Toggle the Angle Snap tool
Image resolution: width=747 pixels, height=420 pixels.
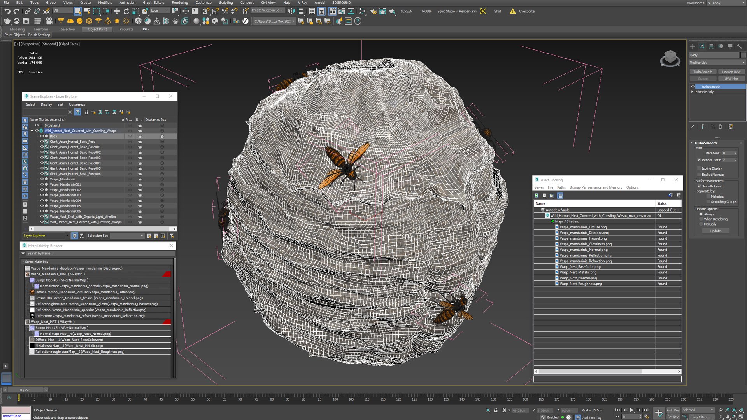pyautogui.click(x=216, y=11)
